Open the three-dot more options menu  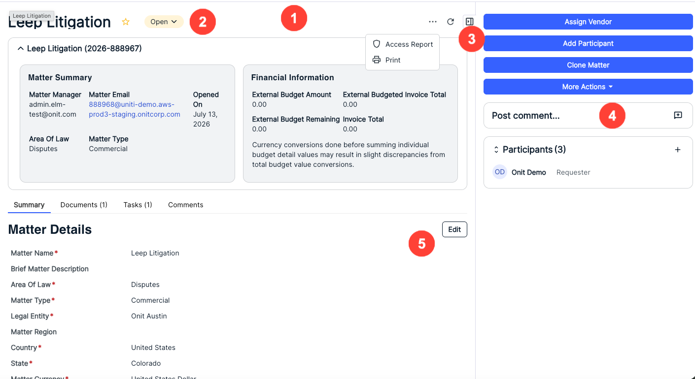pos(433,22)
